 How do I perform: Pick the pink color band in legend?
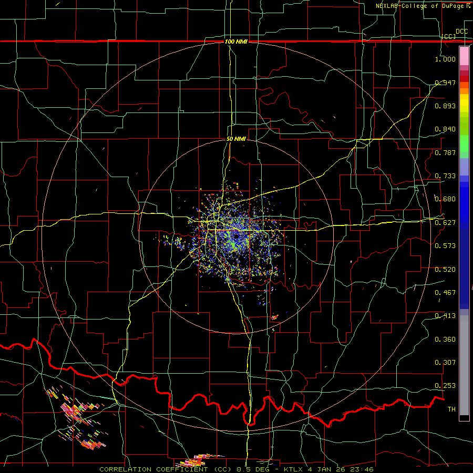[x=464, y=56]
